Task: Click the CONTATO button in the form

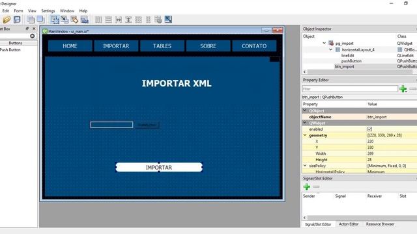Action: (x=254, y=46)
